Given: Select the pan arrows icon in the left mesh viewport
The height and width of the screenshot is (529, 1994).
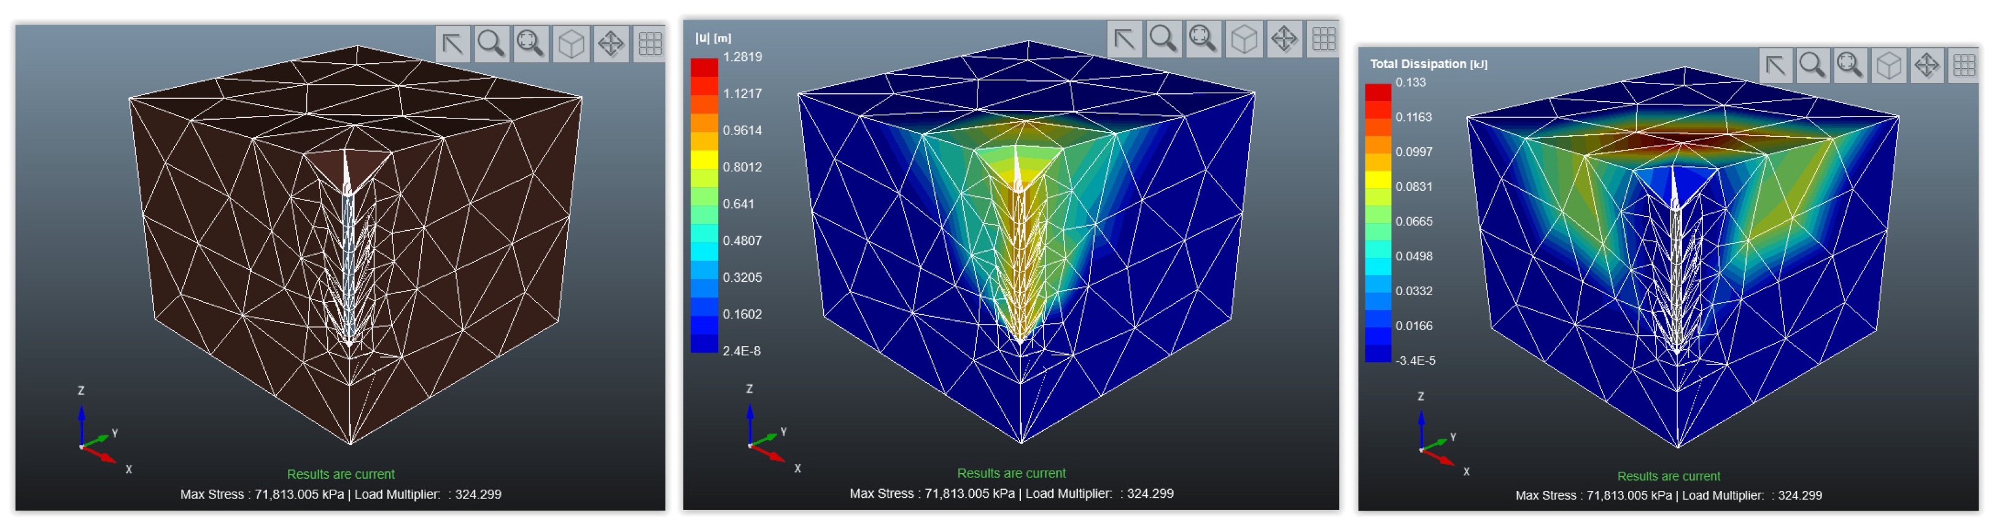Looking at the screenshot, I should [611, 44].
